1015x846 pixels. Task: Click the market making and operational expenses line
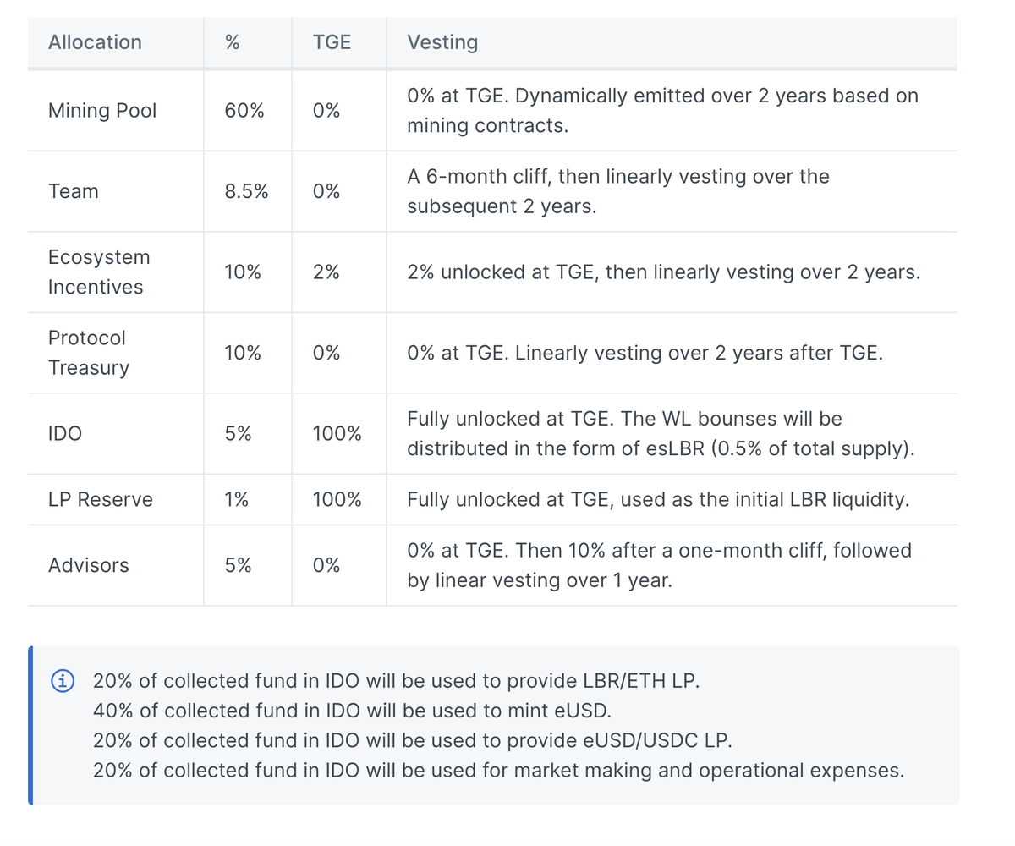(498, 771)
